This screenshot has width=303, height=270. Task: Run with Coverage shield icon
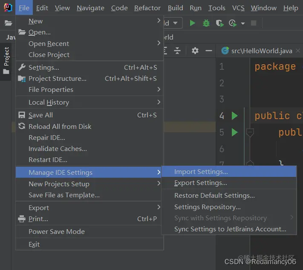[220, 23]
